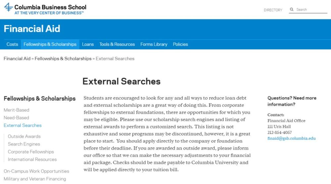
Task: Click Fellowships & Scholarships in the breadcrumb
Action: pyautogui.click(x=63, y=58)
